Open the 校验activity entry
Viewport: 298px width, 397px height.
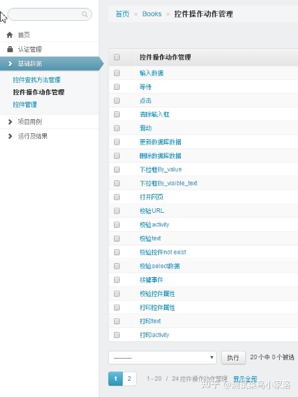(x=154, y=225)
